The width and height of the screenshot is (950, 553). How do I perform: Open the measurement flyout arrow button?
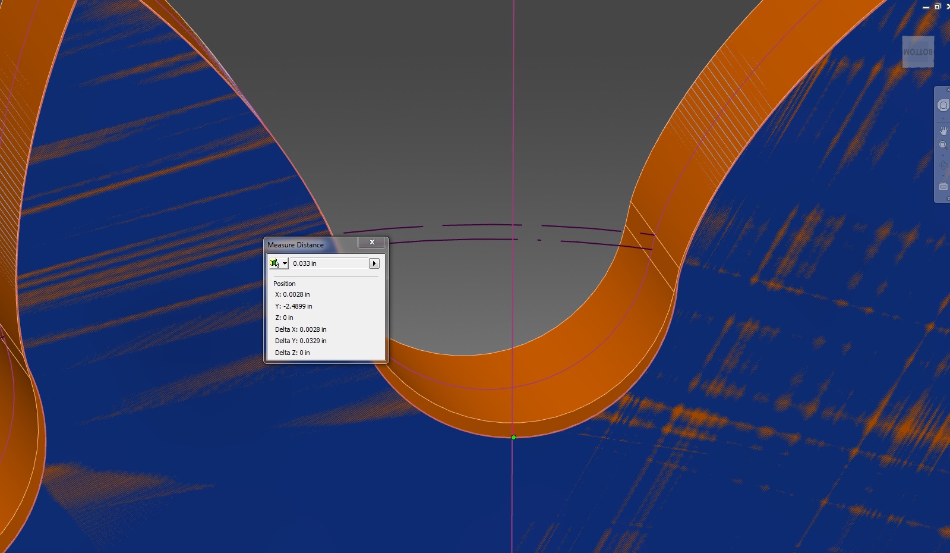click(x=374, y=263)
